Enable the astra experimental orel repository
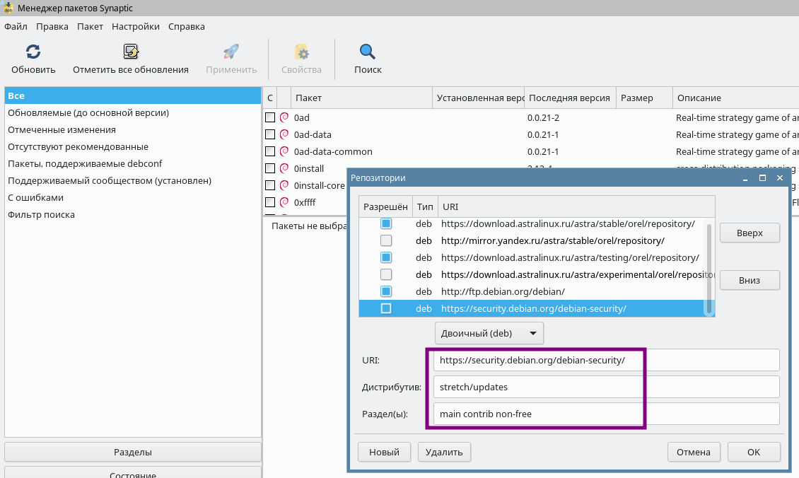Screen dimensions: 799x478 coord(386,274)
